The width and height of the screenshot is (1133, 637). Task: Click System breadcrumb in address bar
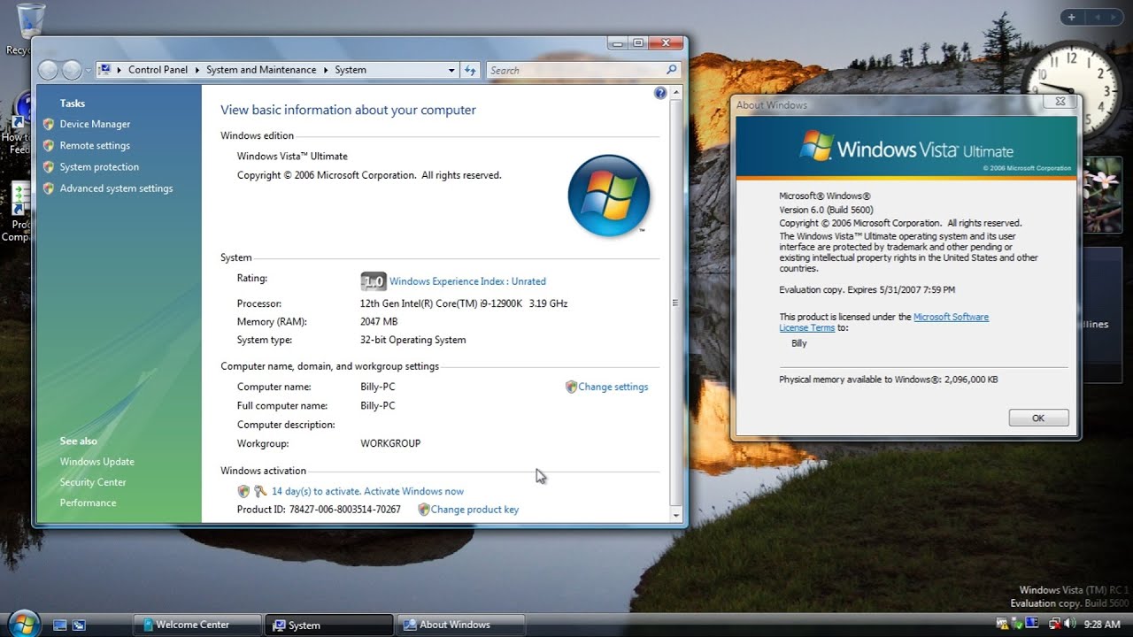351,70
